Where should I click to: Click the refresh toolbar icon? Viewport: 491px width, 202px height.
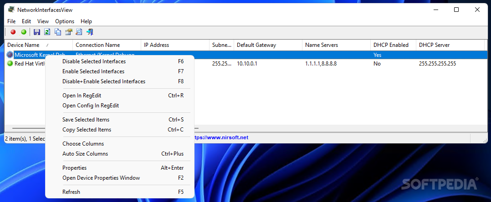pos(47,32)
